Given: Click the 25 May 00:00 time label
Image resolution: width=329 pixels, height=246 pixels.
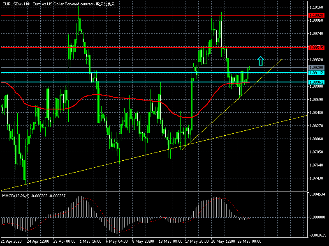Looking at the screenshot, I should (x=249, y=241).
